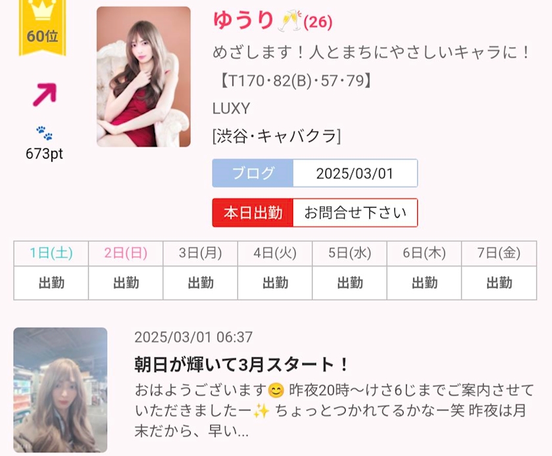
Task: Click 出勤 cell under 5日(水)
Action: [x=350, y=283]
